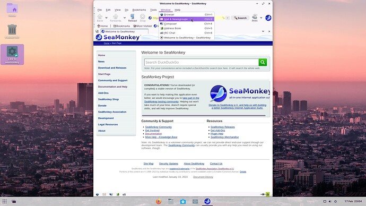
Task: Click the power icon in system tray
Action: click(x=336, y=201)
